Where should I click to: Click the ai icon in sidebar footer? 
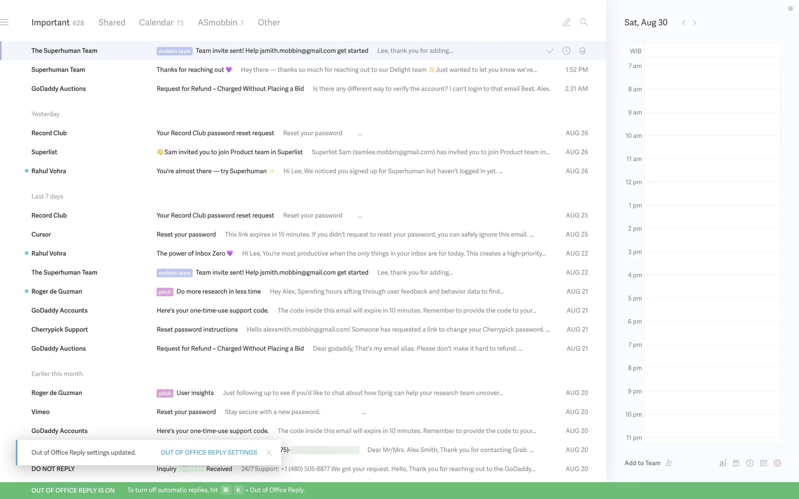click(723, 463)
